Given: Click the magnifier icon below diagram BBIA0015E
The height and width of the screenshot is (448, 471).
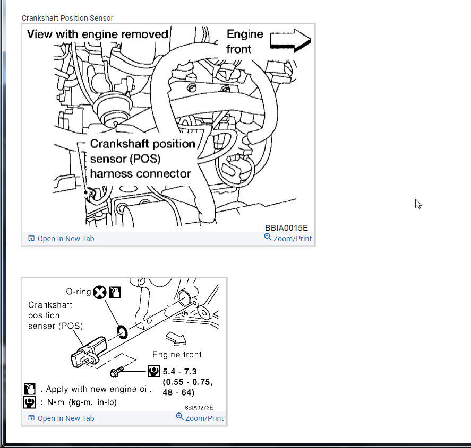Looking at the screenshot, I should click(x=268, y=237).
